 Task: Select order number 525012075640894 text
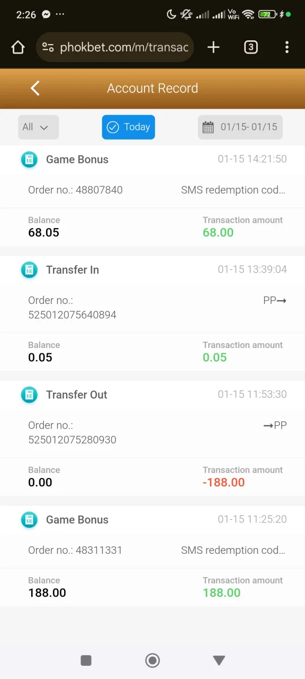coord(72,315)
